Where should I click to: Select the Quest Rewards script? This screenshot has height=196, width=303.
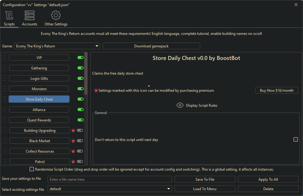(39, 120)
